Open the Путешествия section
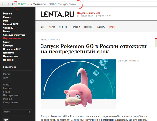157x121 pixels. [10, 56]
